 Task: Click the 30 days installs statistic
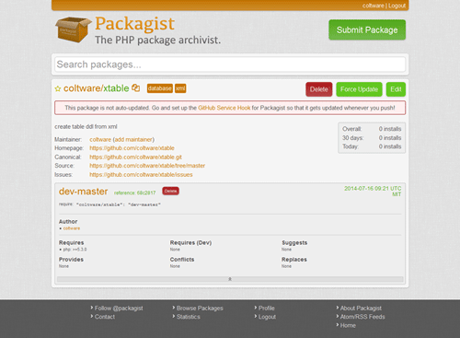click(372, 138)
